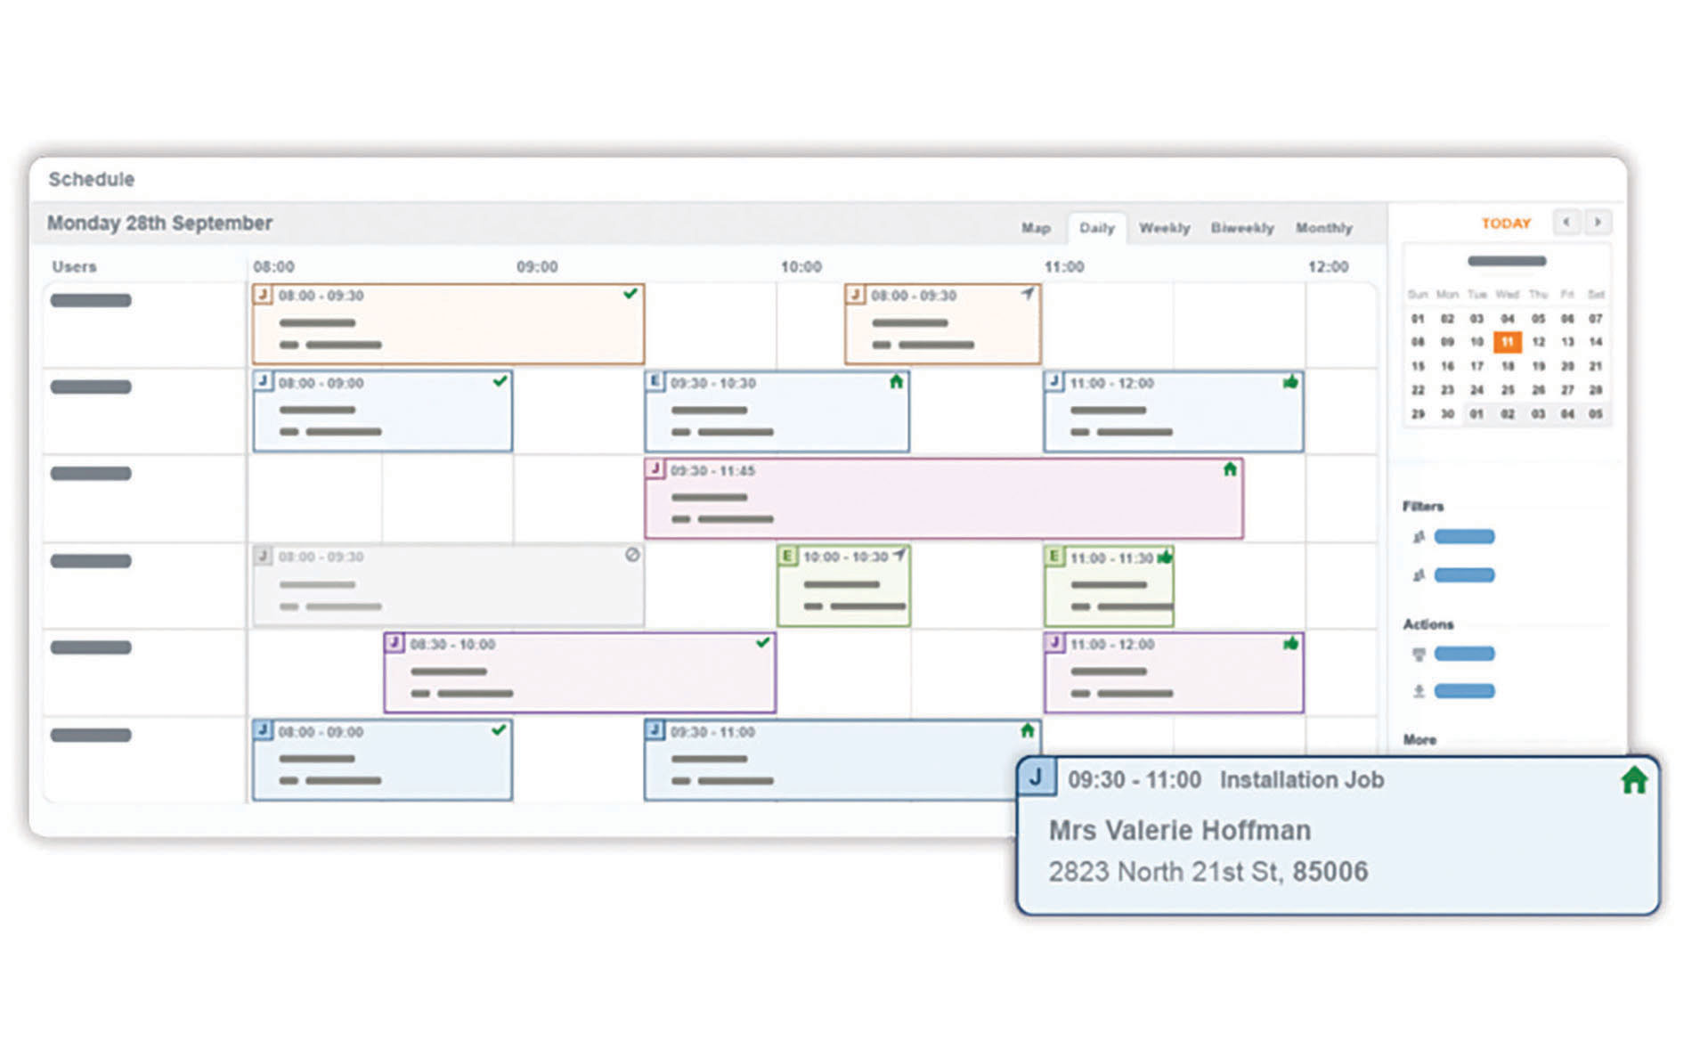The width and height of the screenshot is (1692, 1058).
Task: Open the orange 08:00 - 09:30 job with checkmark
Action: (448, 324)
